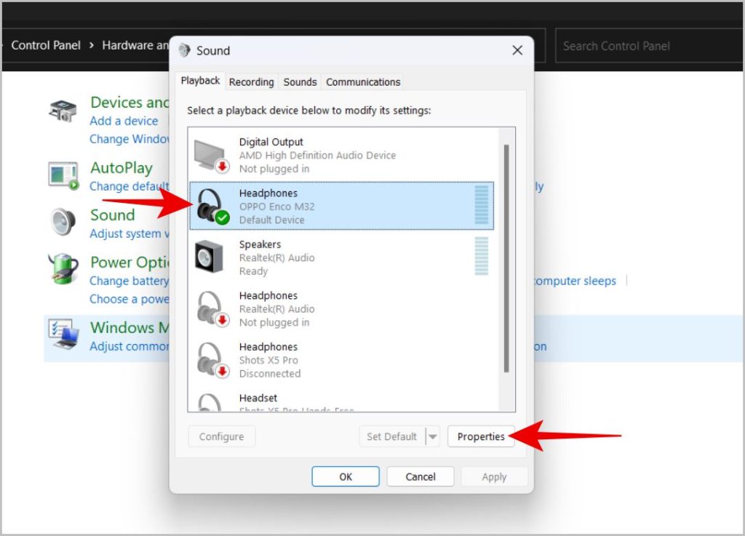Viewport: 745px width, 536px height.
Task: Select Headphones Realtek(R) Audio Not plugged in
Action: pos(342,308)
